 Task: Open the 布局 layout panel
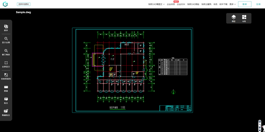click(244, 19)
